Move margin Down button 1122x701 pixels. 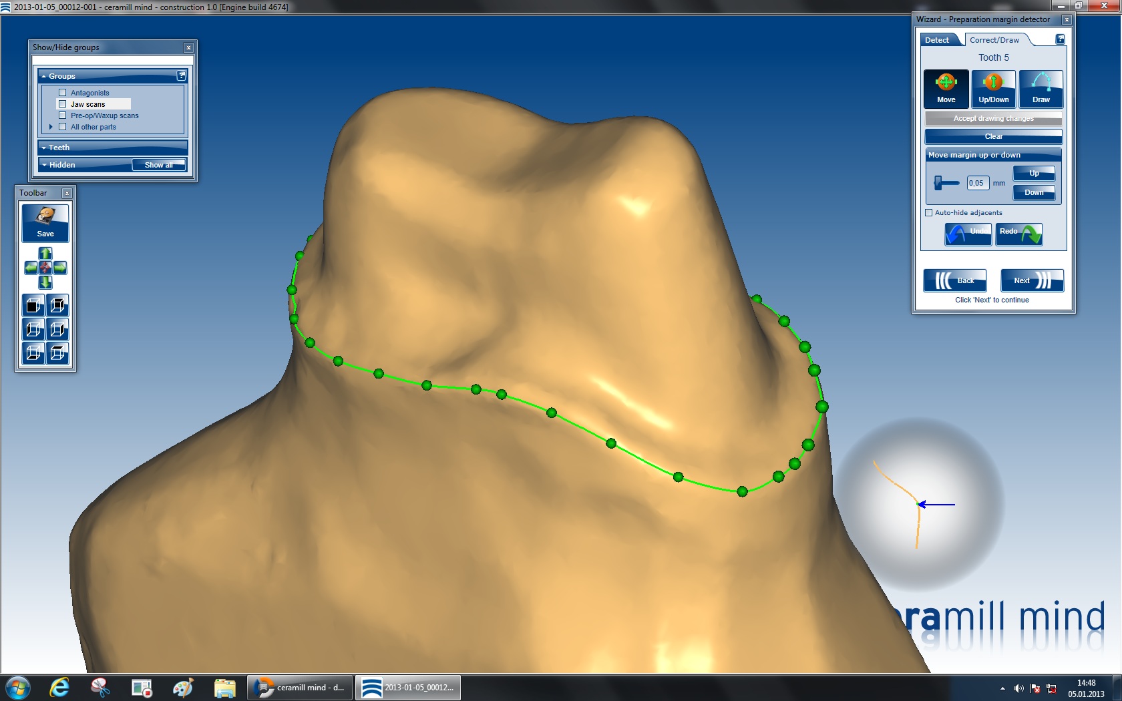1034,192
